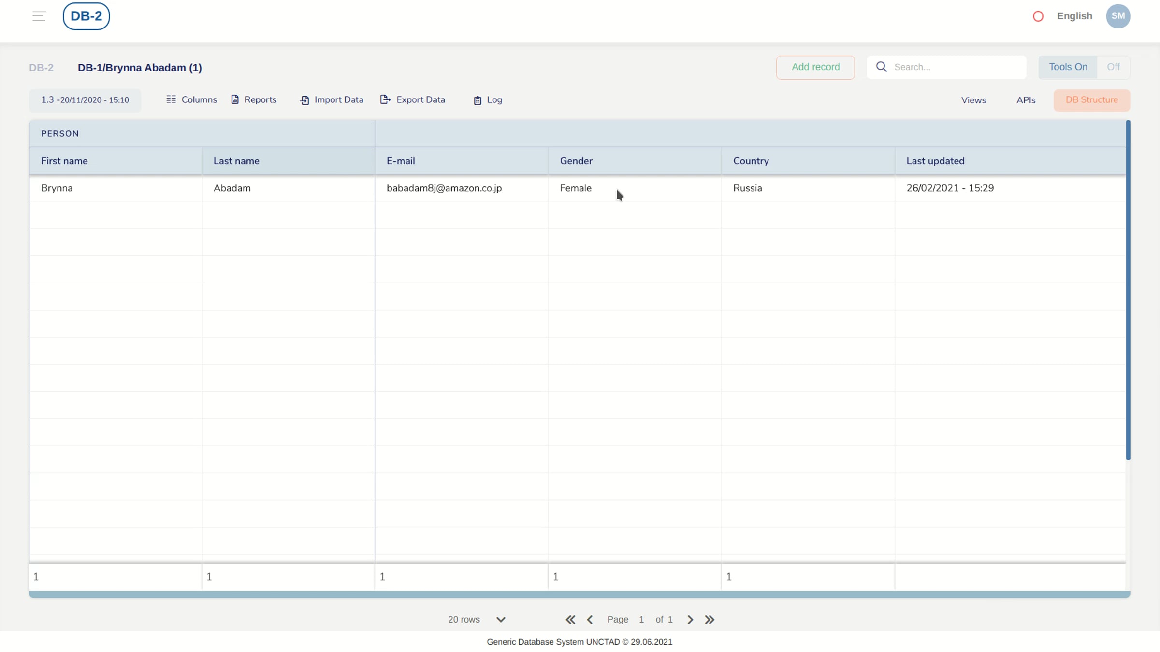Turn Tools On
This screenshot has height=652, width=1160.
click(1068, 67)
